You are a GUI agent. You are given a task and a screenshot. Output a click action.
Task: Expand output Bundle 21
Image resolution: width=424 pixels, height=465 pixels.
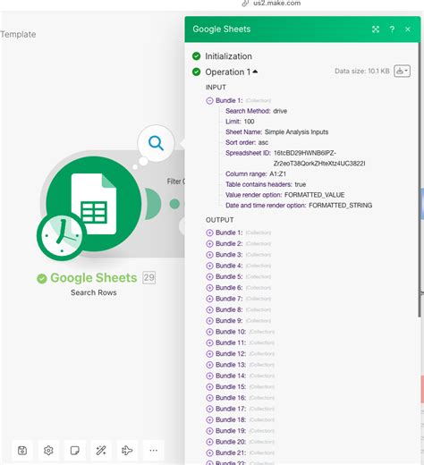pyautogui.click(x=209, y=452)
